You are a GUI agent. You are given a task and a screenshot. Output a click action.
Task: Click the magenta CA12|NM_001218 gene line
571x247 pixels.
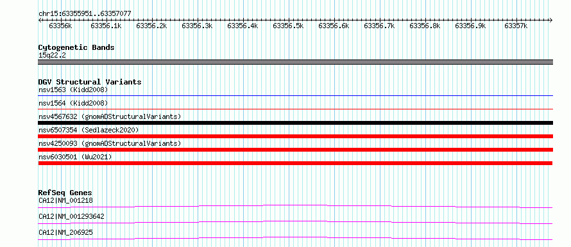[295, 206]
